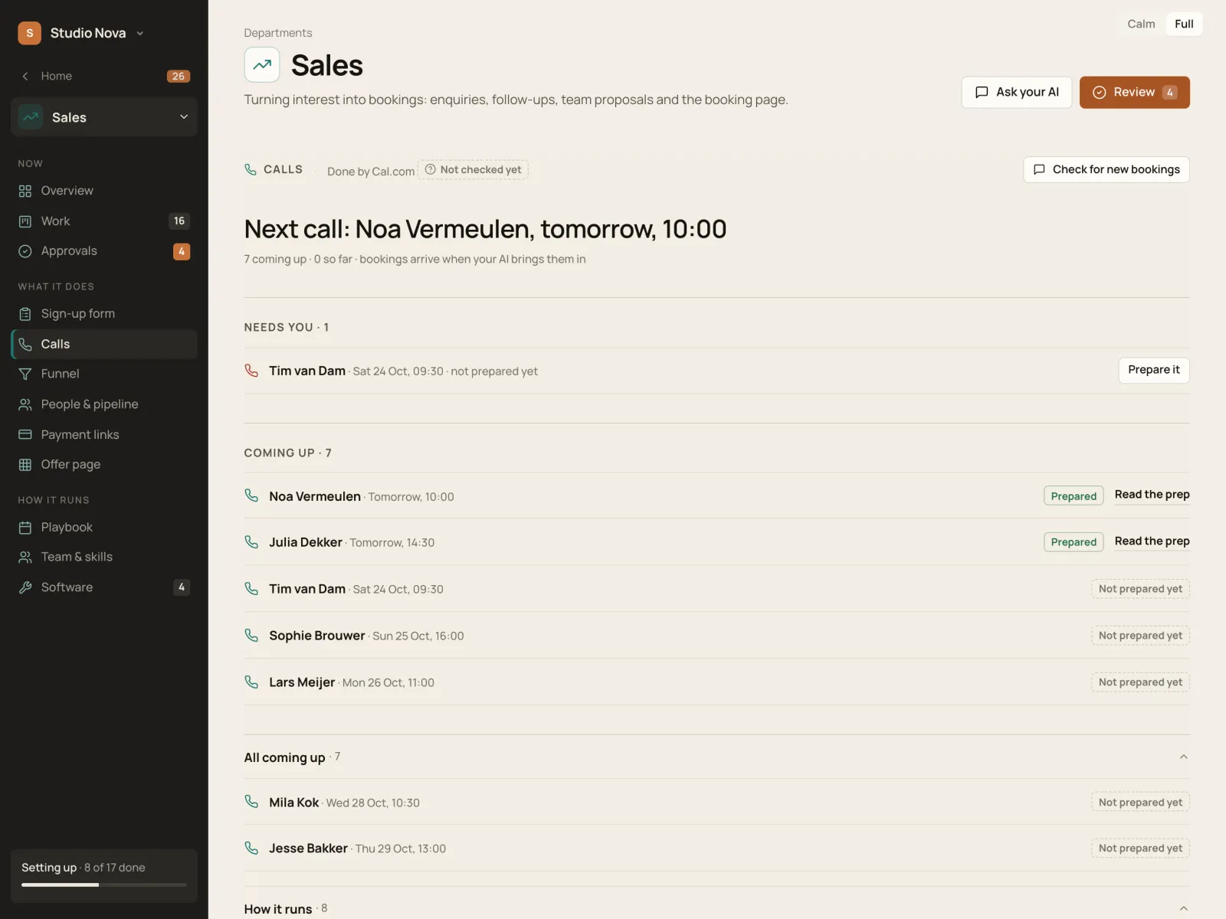Switch to Full view mode
The image size is (1226, 919).
1184,24
